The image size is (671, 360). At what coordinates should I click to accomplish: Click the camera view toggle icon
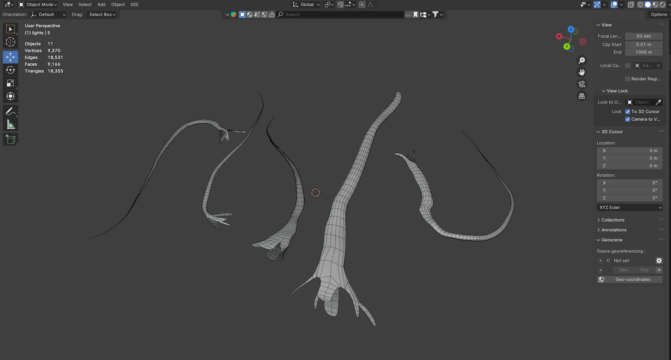click(x=582, y=84)
